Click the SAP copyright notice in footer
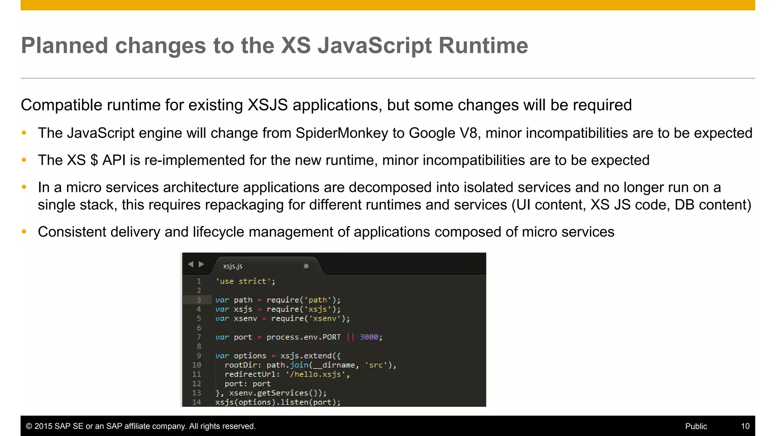The image size is (776, 436). click(141, 426)
